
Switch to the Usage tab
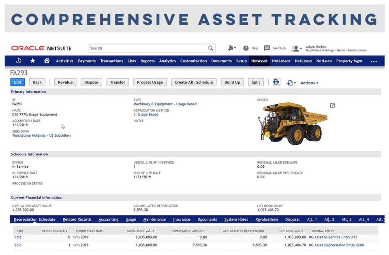131,219
